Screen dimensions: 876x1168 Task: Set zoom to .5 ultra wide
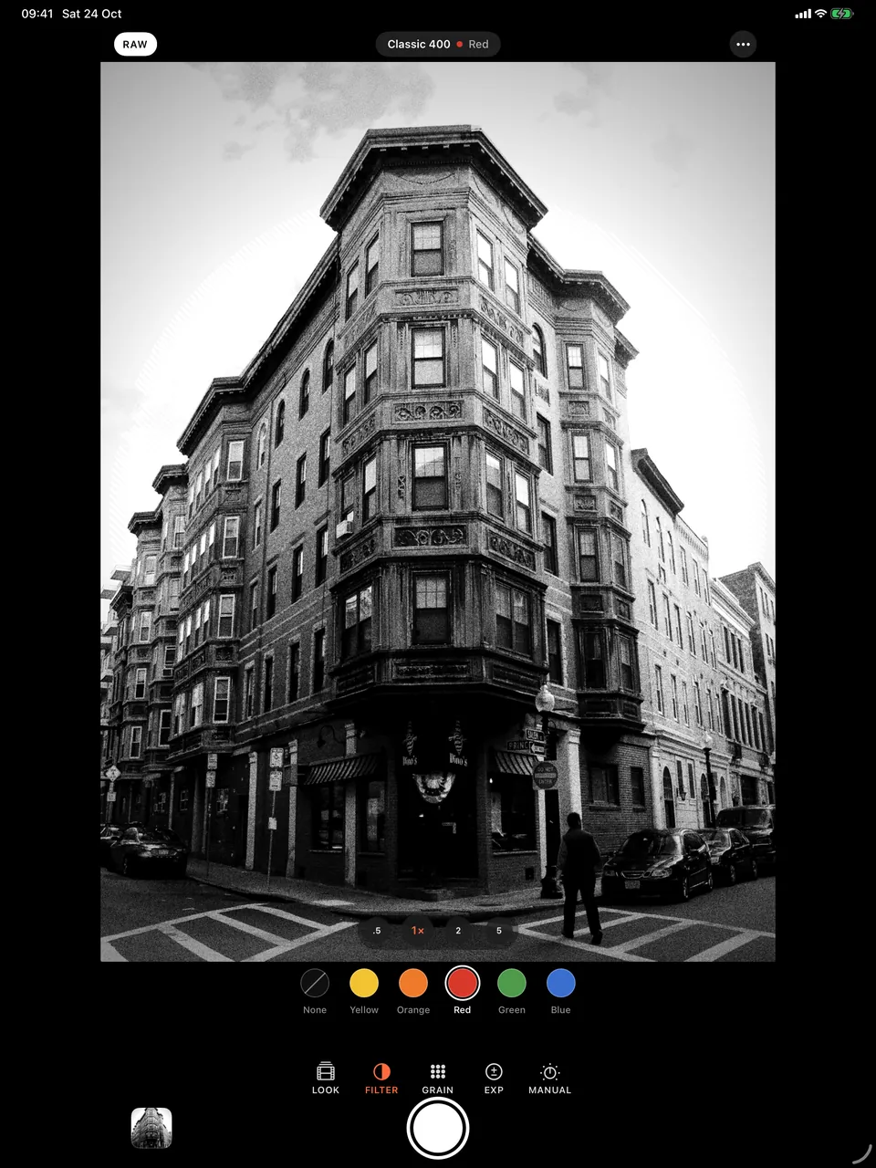click(377, 931)
